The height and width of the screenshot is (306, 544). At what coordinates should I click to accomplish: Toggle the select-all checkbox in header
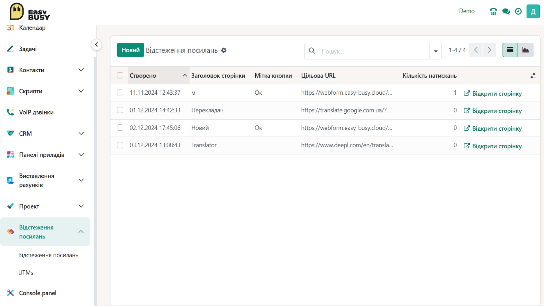120,75
